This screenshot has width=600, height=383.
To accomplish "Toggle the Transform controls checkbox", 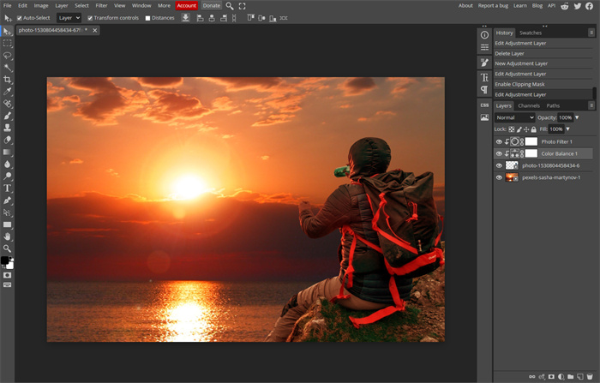I will coord(91,17).
